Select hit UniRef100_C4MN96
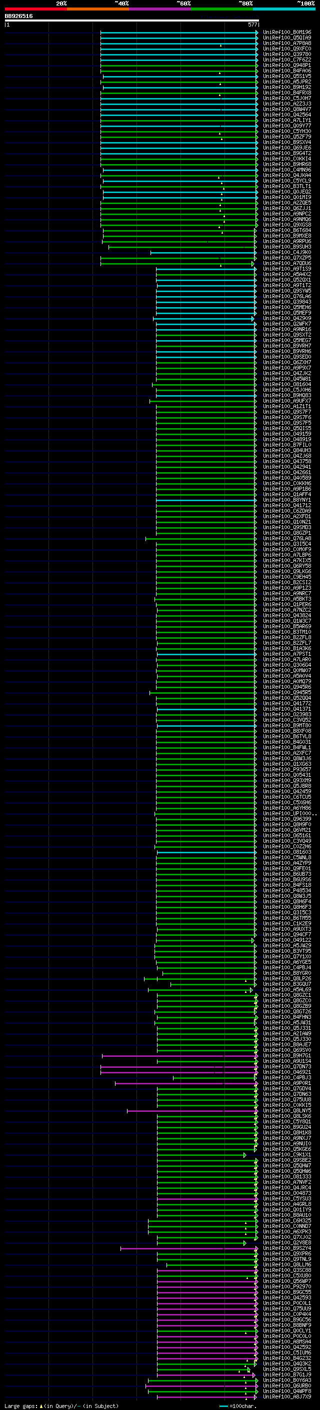The height and width of the screenshot is (1410, 320). click(x=287, y=170)
